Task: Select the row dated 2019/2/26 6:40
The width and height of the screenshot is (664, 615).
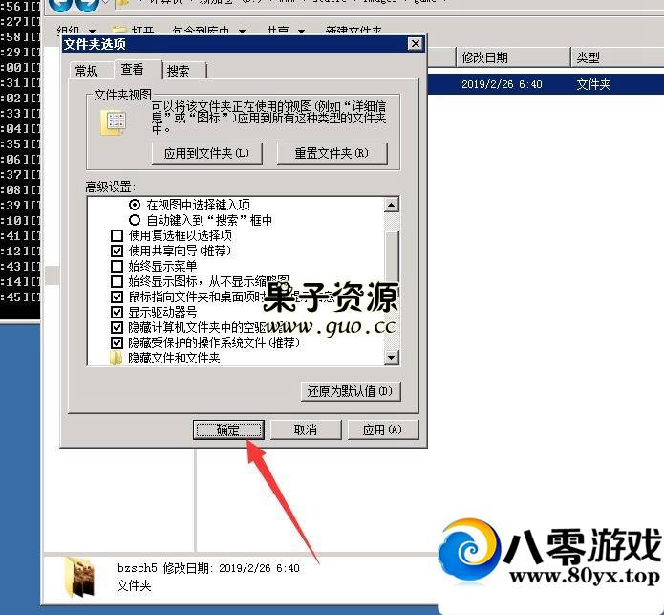Action: [546, 84]
